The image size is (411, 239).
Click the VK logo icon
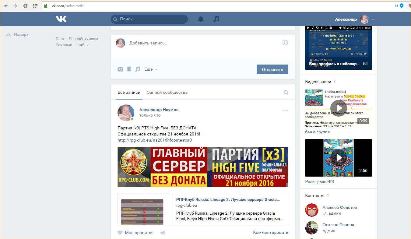click(x=61, y=19)
